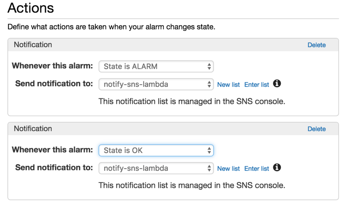Click 'Whenever this alarm' label beside State is ALARM
343x203 pixels.
click(x=52, y=66)
